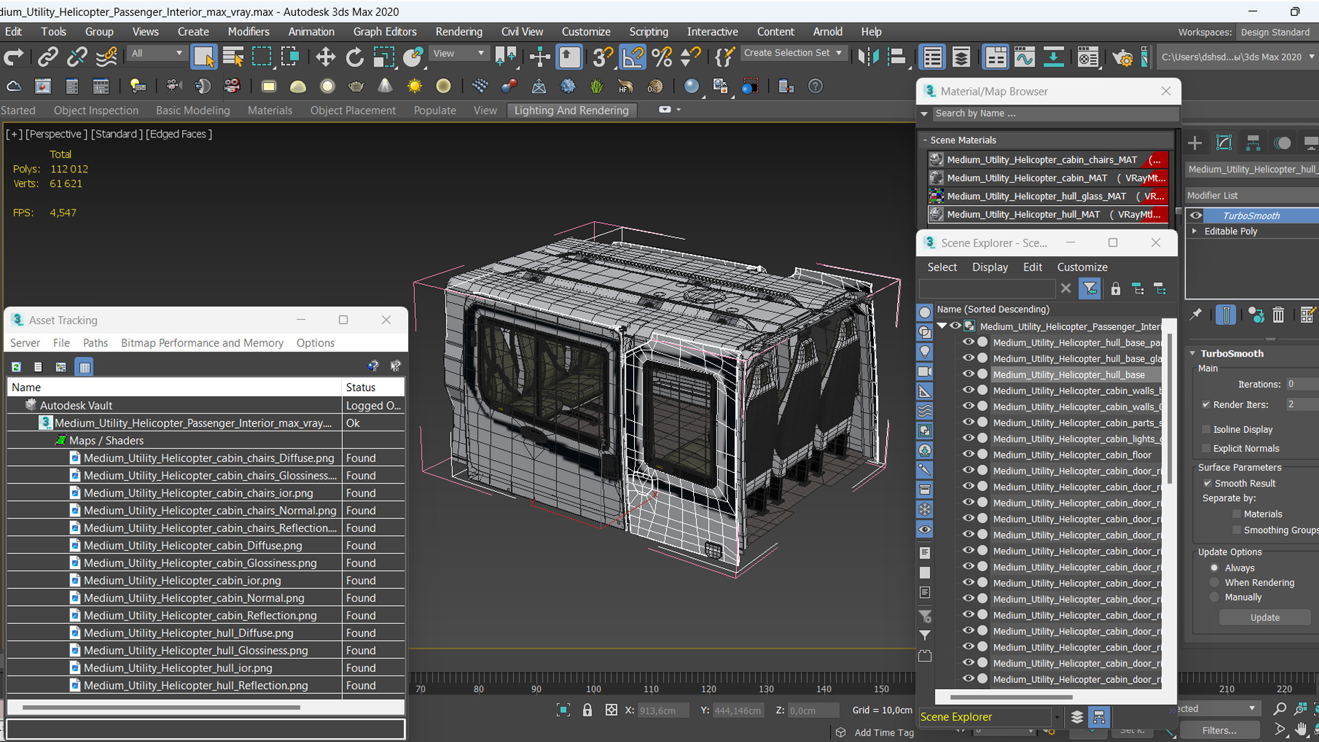The image size is (1319, 742).
Task: Collapse root node in Scene Explorer
Action: click(x=943, y=326)
